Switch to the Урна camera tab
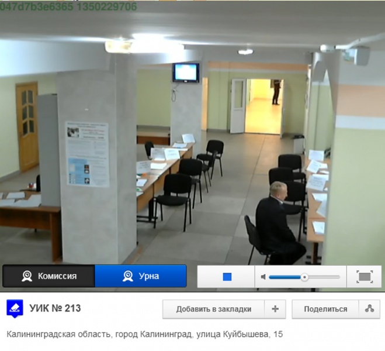The width and height of the screenshot is (385, 351). pyautogui.click(x=140, y=276)
